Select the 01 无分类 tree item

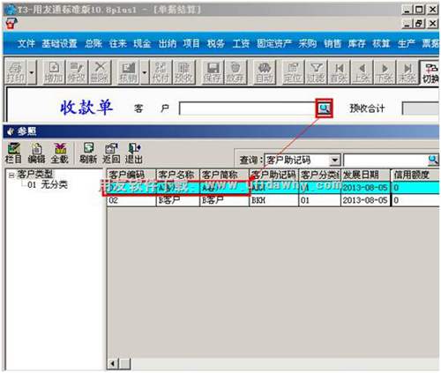click(48, 185)
